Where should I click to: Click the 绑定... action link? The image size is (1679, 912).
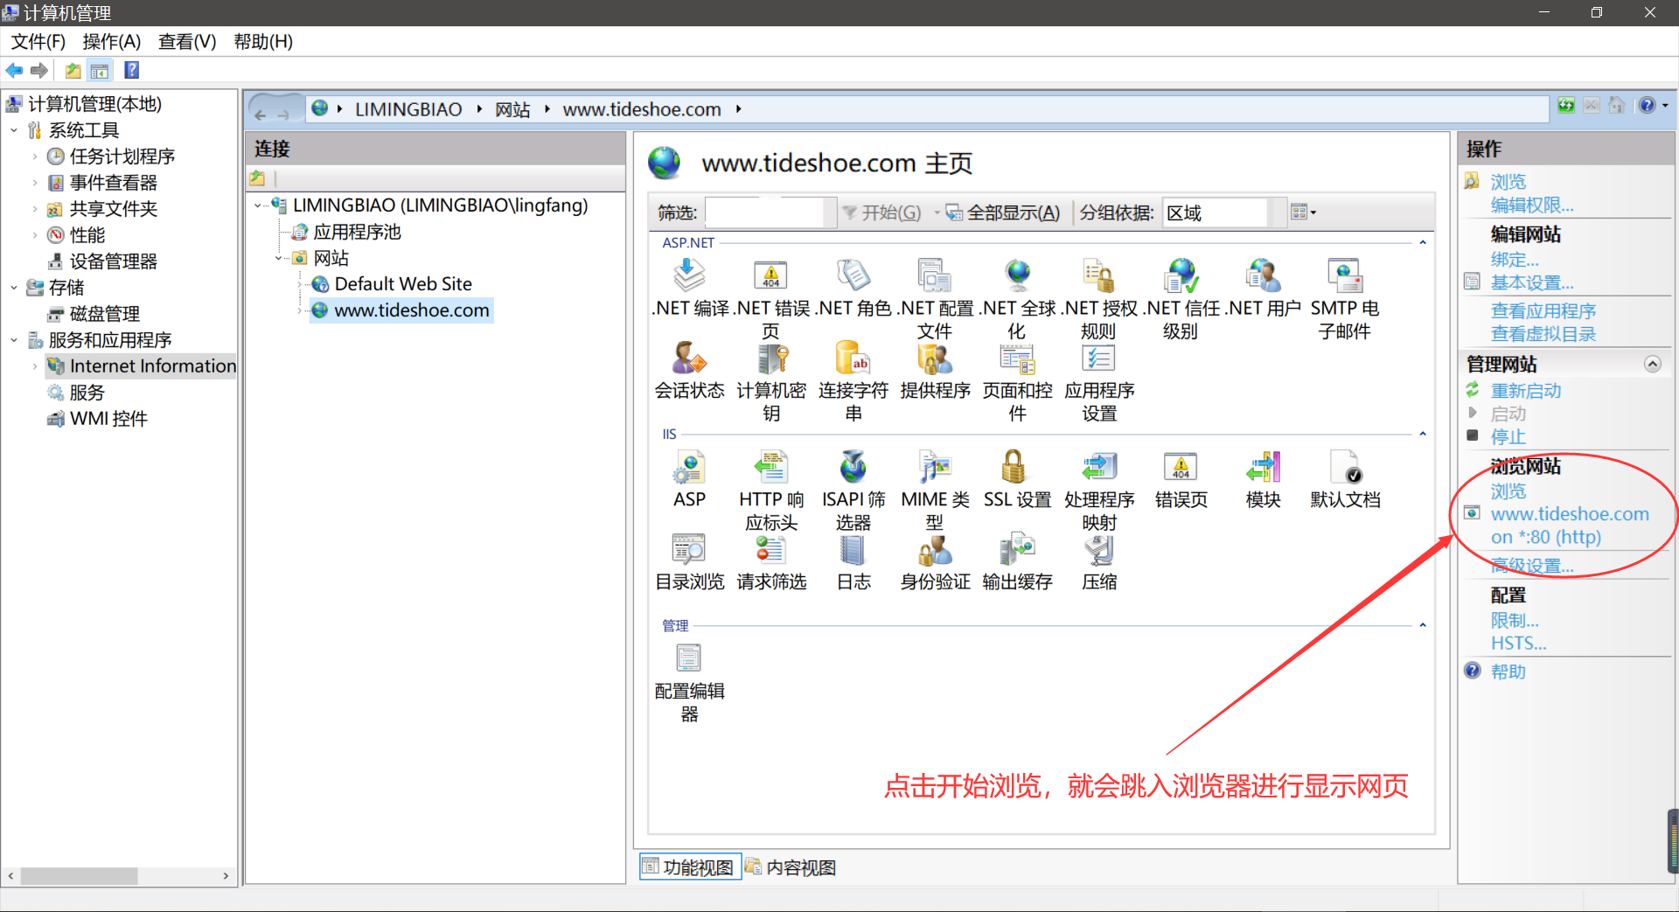pyautogui.click(x=1515, y=260)
